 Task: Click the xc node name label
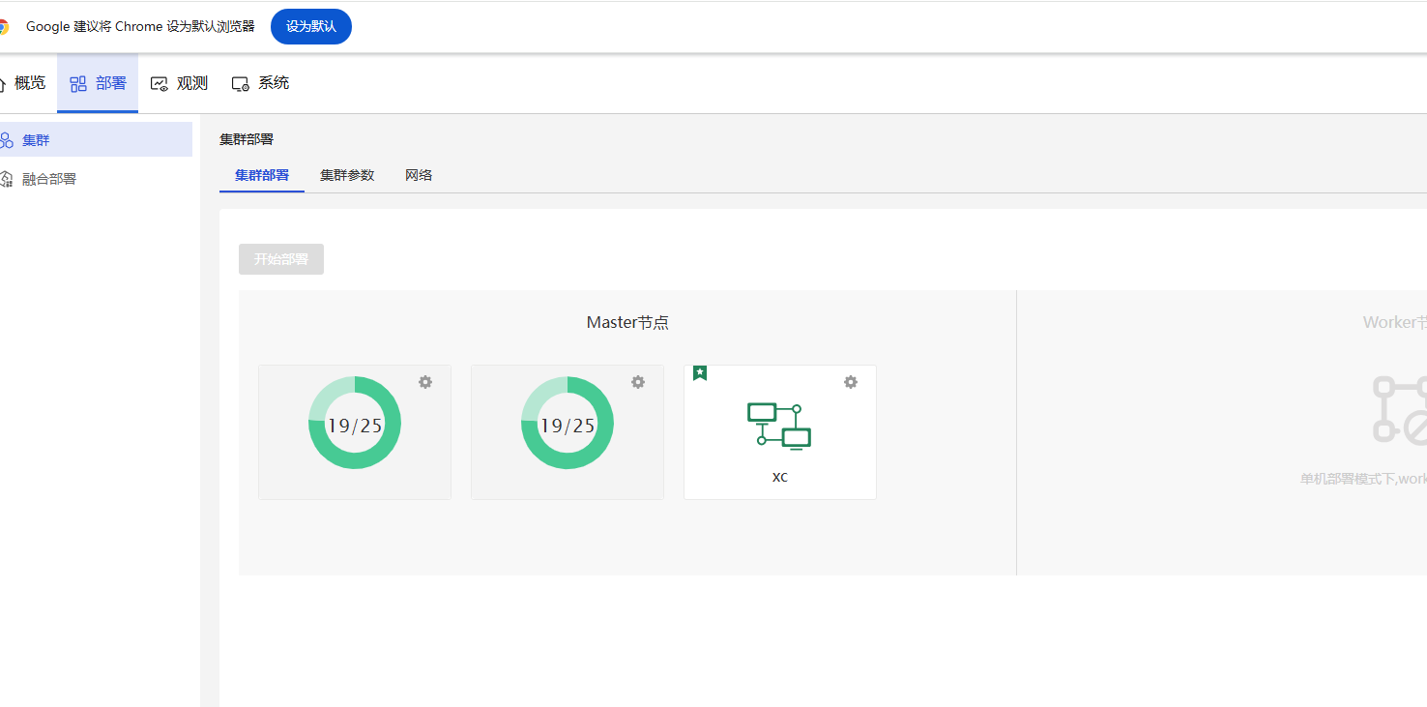[x=780, y=477]
